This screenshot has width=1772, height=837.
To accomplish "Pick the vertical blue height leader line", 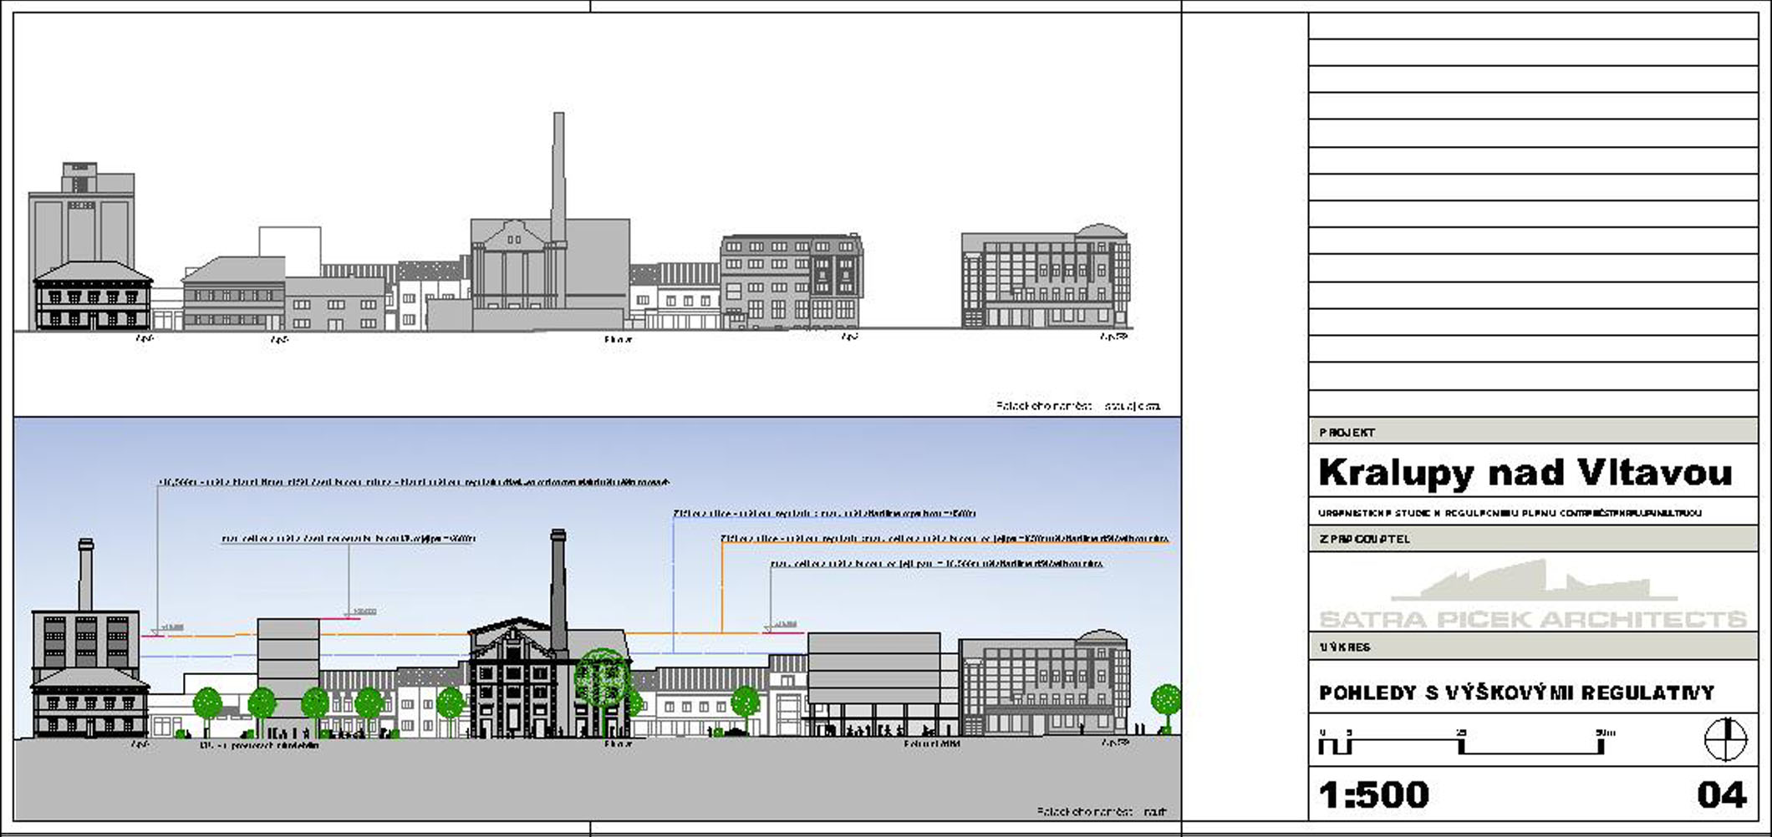I will 674,585.
